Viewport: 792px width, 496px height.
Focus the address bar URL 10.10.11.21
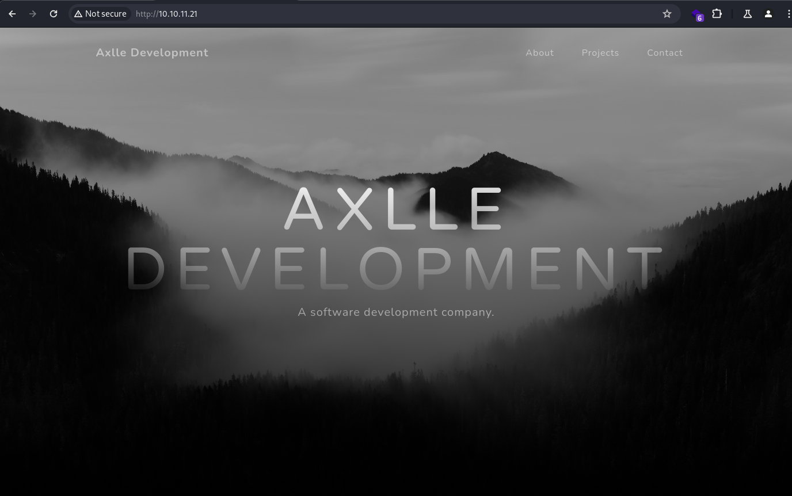tap(166, 14)
